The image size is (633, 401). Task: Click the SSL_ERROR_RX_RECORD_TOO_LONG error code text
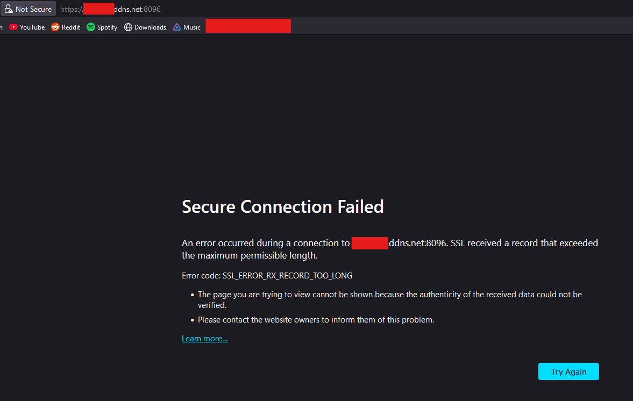[x=287, y=276]
